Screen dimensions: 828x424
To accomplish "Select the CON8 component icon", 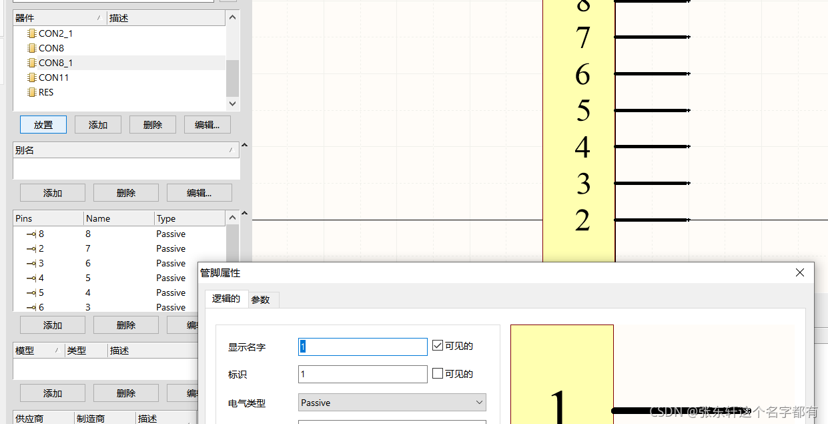I will (x=32, y=48).
